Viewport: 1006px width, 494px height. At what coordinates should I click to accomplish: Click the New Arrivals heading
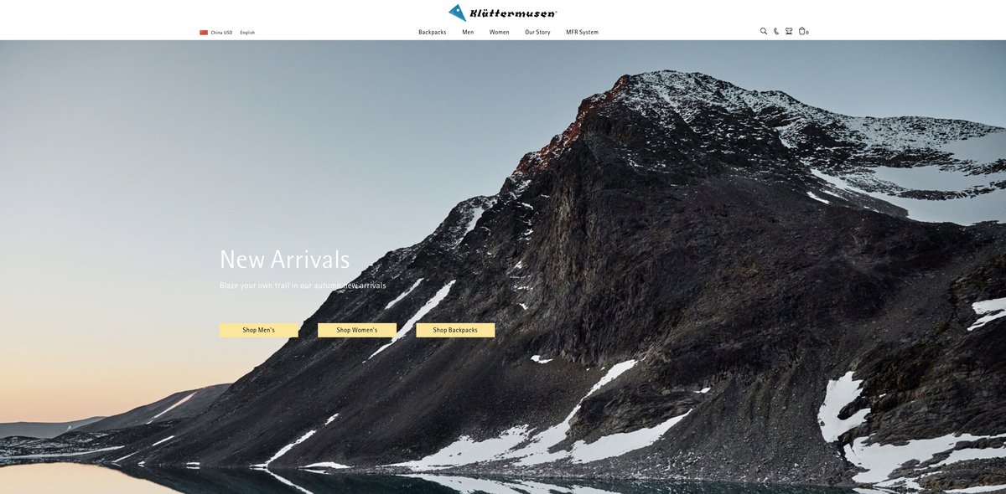[285, 260]
